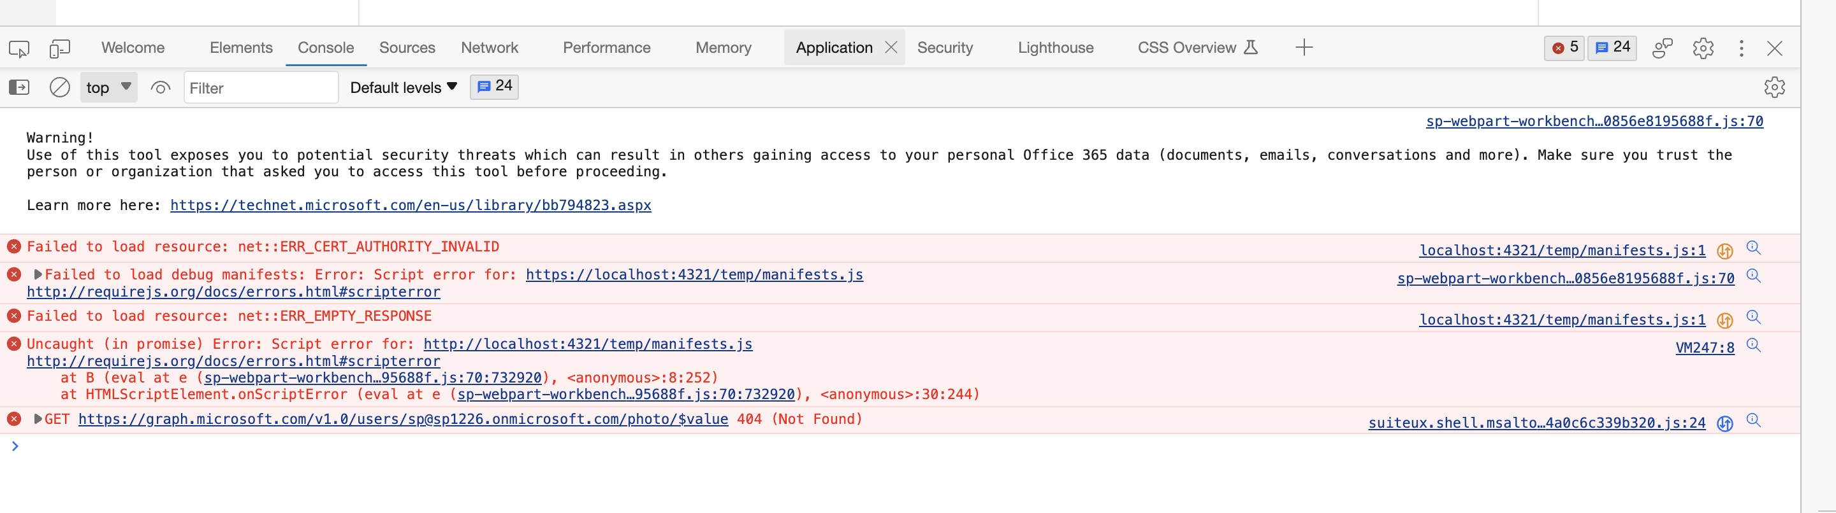1836x513 pixels.
Task: Open the feedback people icon
Action: pyautogui.click(x=1662, y=48)
